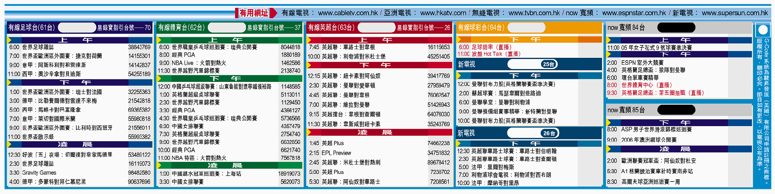Click 上午 bar under 有線足球台
The width and height of the screenshot is (775, 194).
pyautogui.click(x=80, y=40)
